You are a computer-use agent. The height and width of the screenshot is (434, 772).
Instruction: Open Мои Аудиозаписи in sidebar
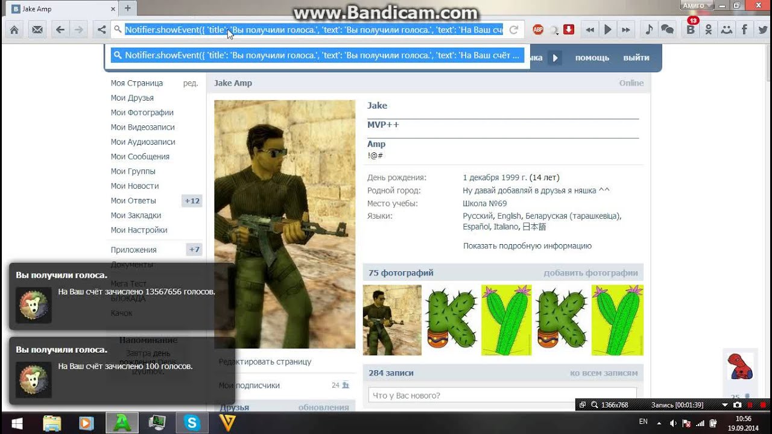click(x=143, y=142)
